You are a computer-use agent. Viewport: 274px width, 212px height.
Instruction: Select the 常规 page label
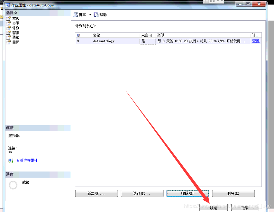[x=16, y=19]
